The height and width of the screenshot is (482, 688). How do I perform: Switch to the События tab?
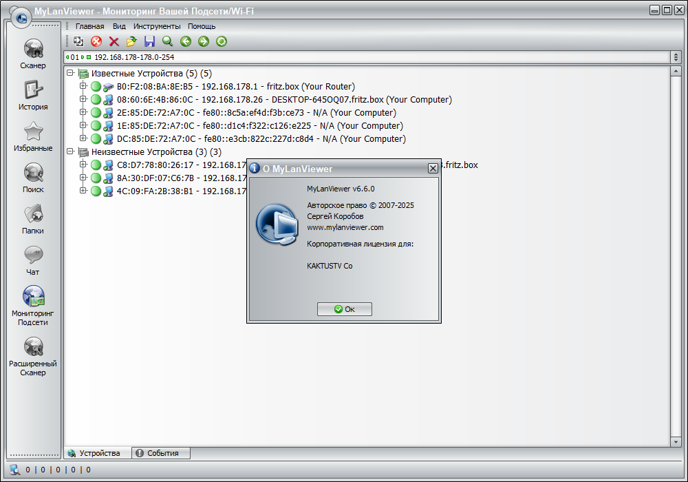click(x=160, y=453)
